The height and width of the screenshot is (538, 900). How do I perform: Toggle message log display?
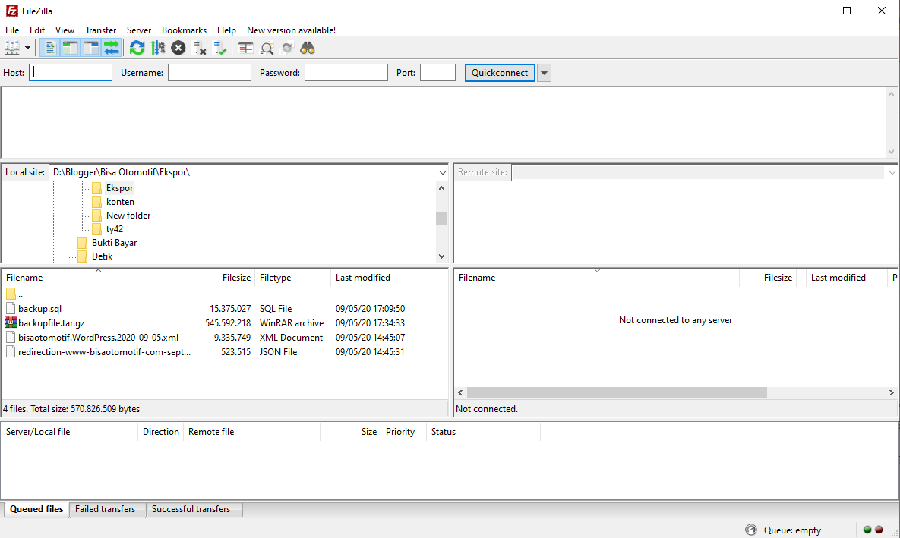coord(50,48)
